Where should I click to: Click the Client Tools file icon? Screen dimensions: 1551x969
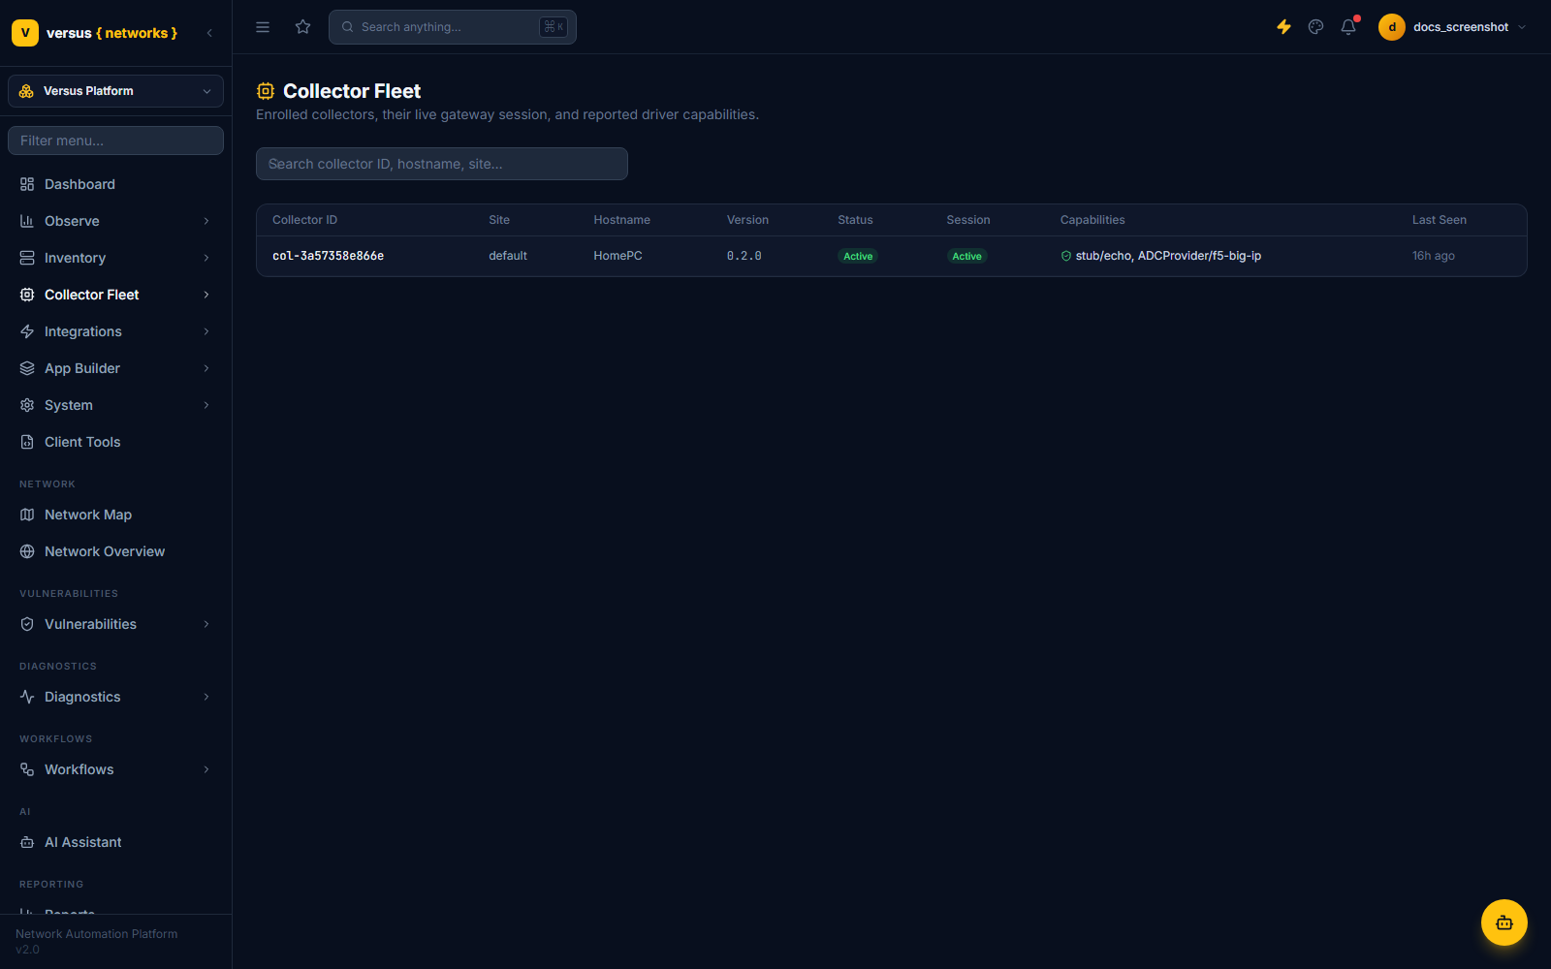tap(27, 442)
